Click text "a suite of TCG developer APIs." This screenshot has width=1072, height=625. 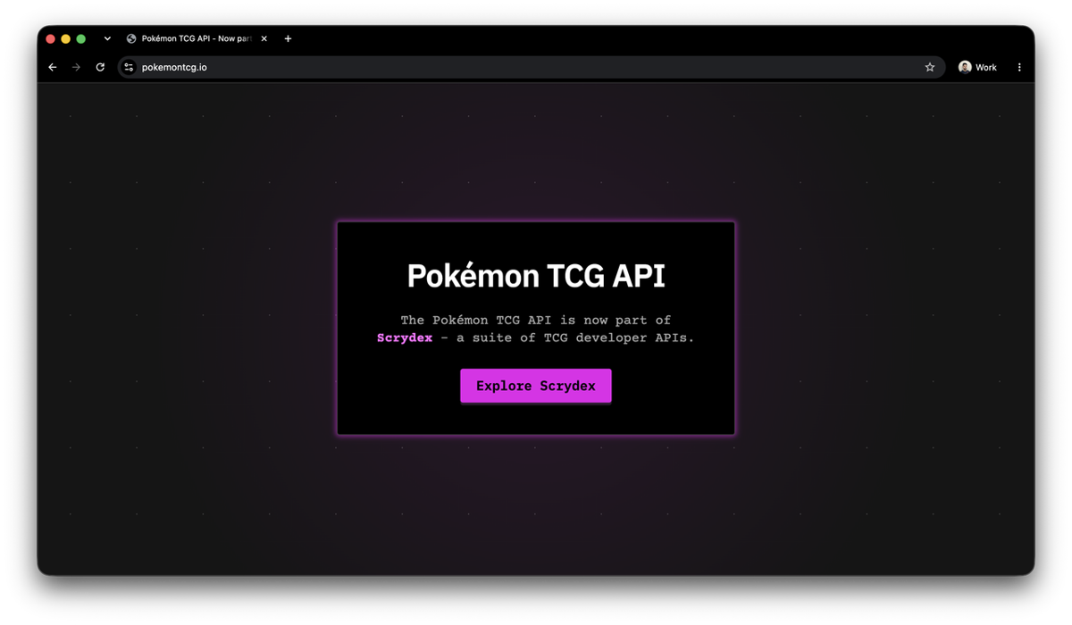(575, 337)
